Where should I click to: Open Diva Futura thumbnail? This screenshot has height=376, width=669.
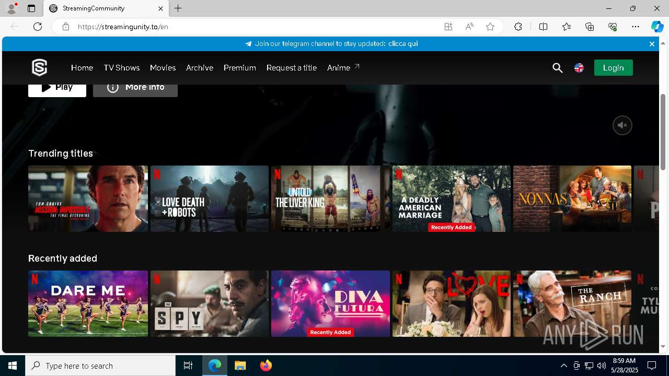click(330, 304)
